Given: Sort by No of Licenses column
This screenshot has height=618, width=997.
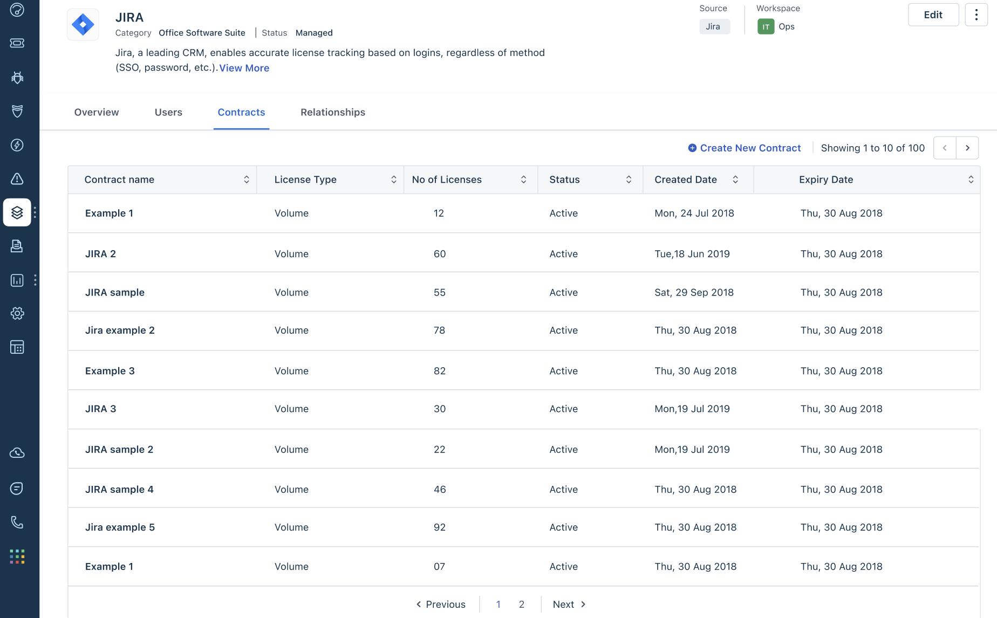Looking at the screenshot, I should 523,180.
